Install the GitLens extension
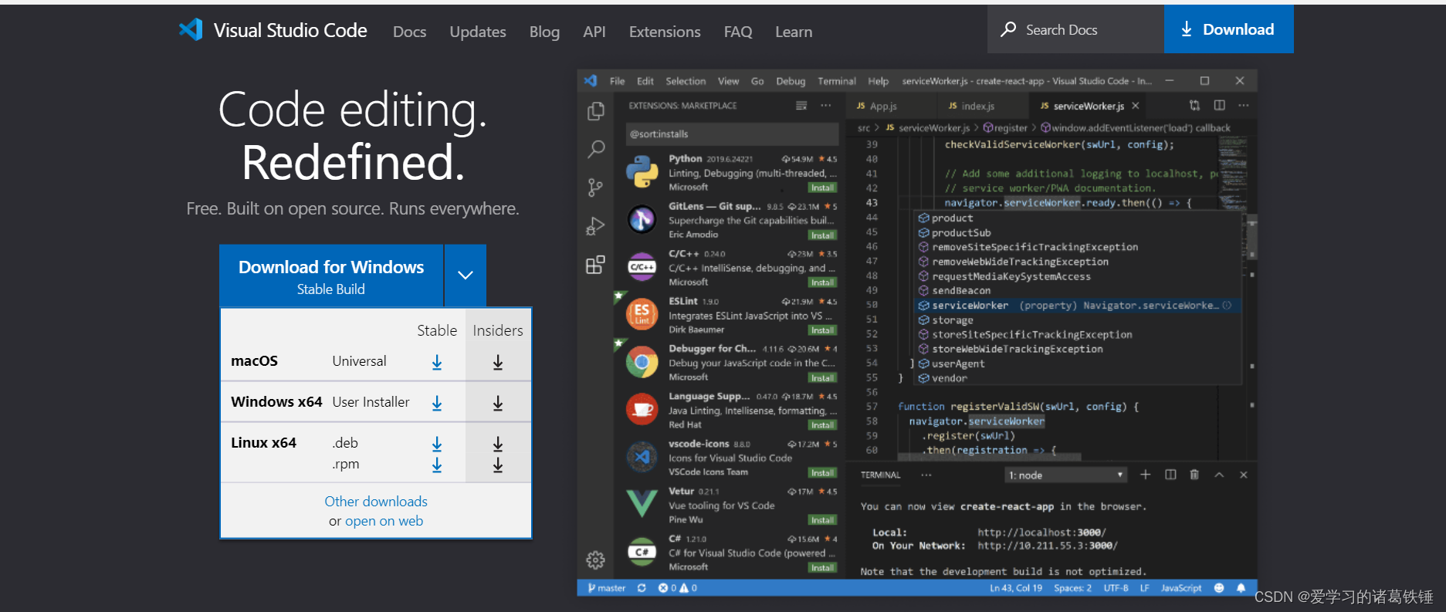This screenshot has height=612, width=1446. coord(822,235)
